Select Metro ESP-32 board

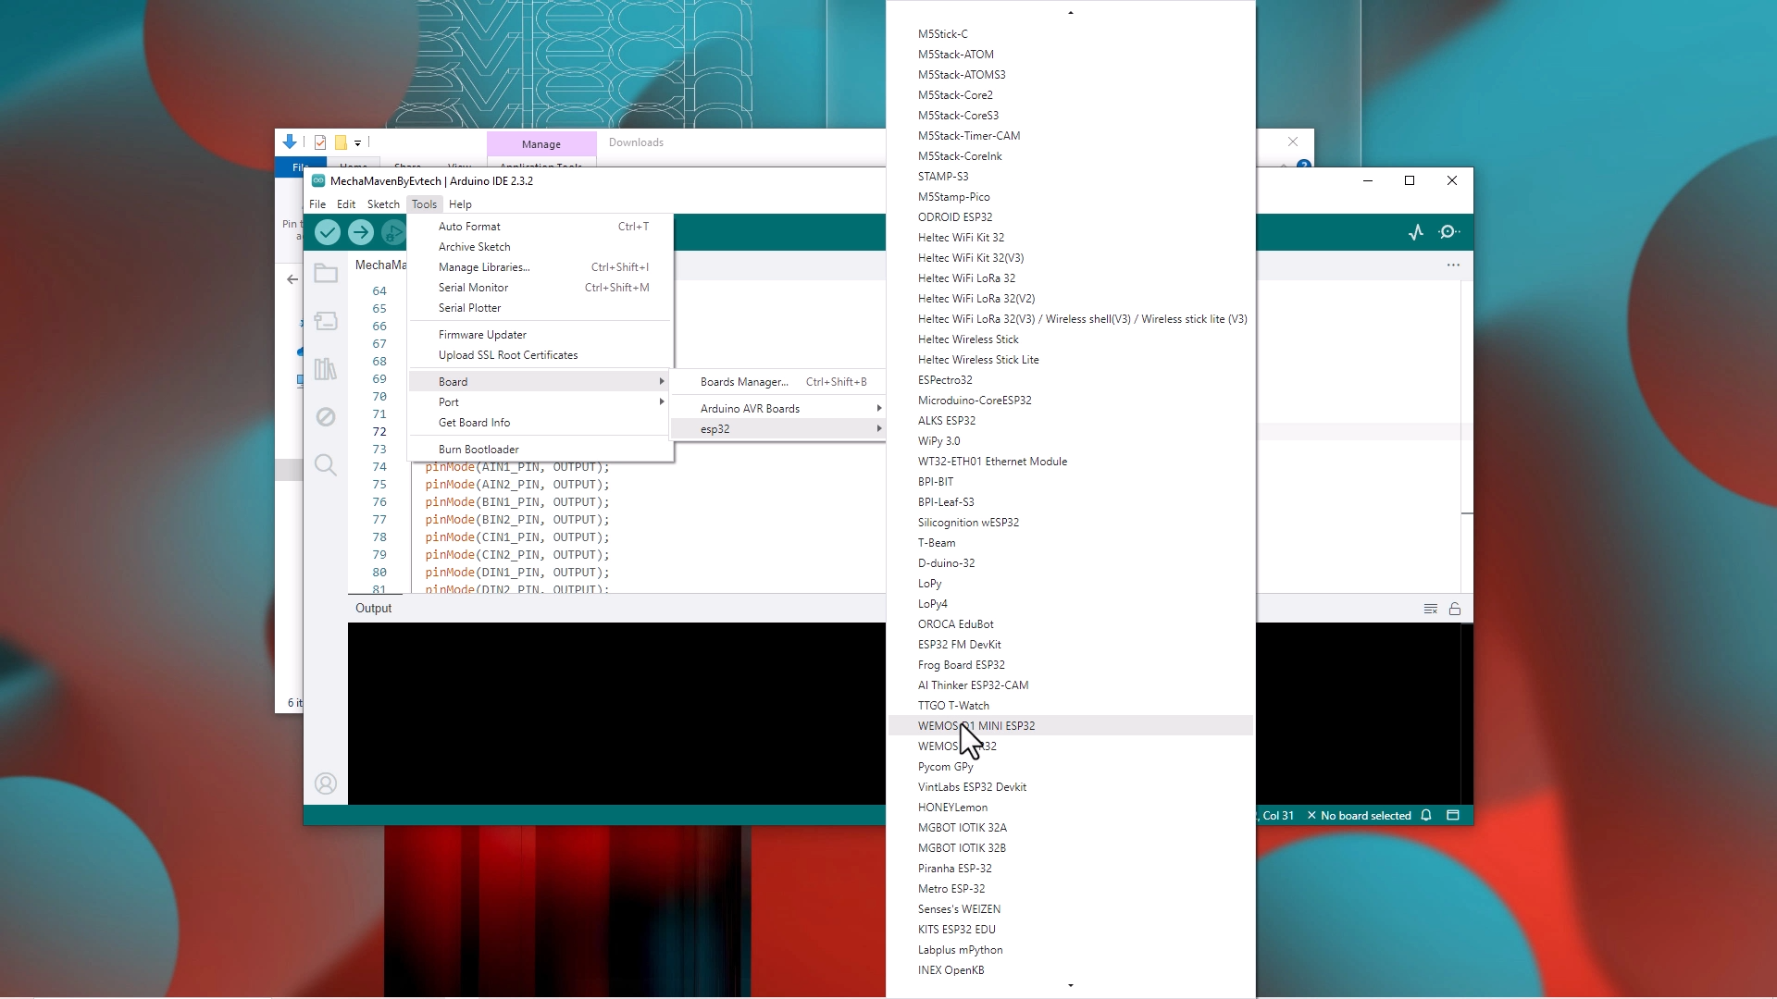[x=1070, y=888]
